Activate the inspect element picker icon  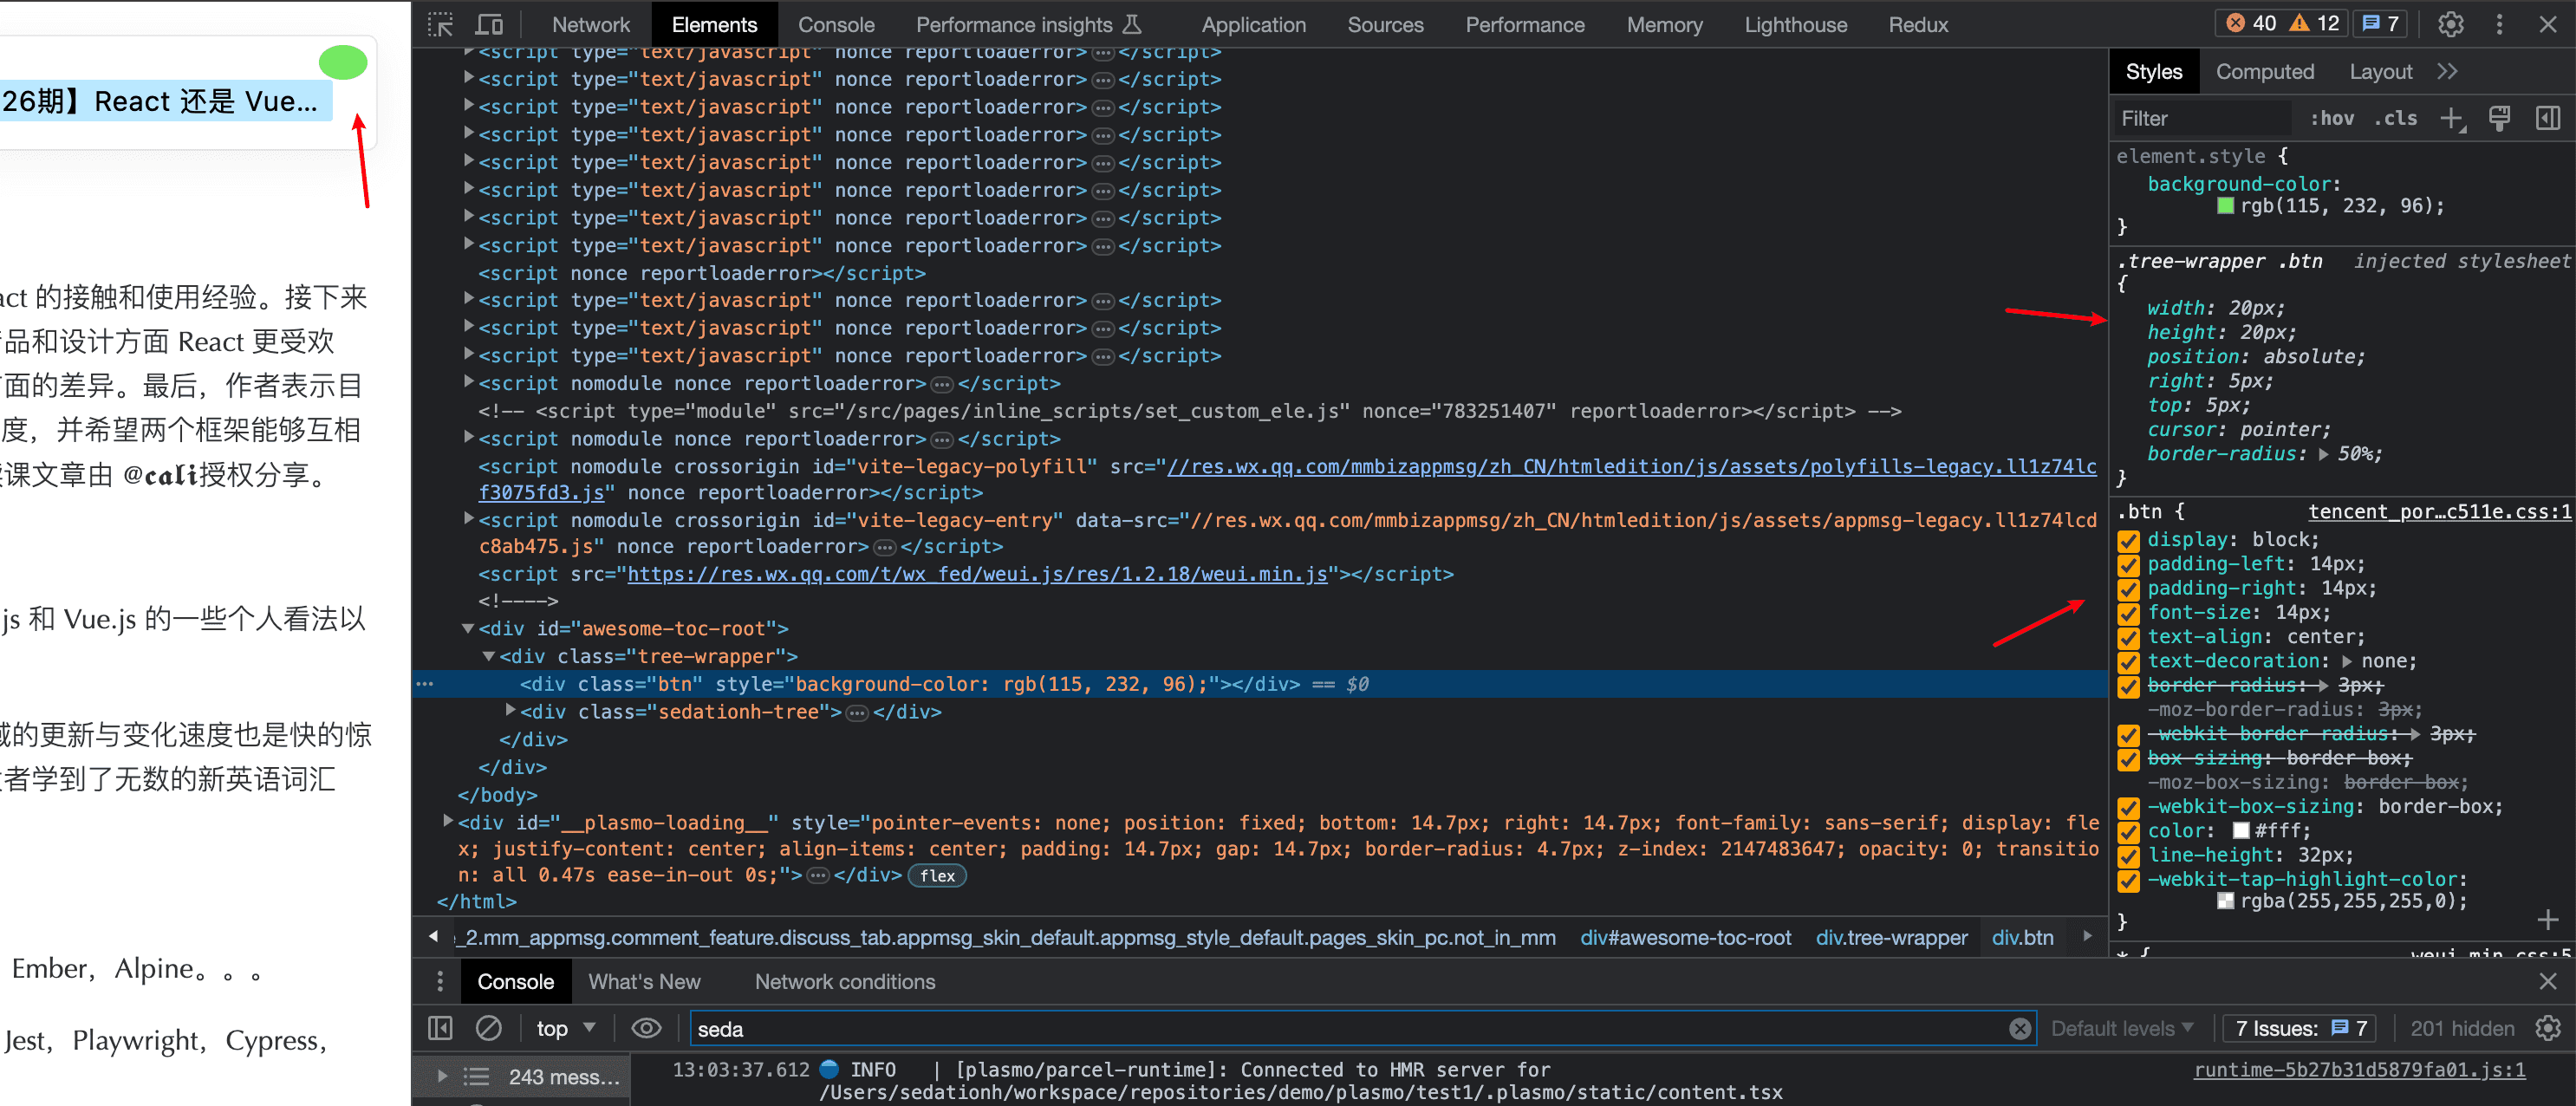(x=440, y=25)
